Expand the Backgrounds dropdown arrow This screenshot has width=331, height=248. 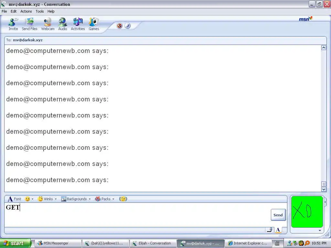[x=90, y=199]
